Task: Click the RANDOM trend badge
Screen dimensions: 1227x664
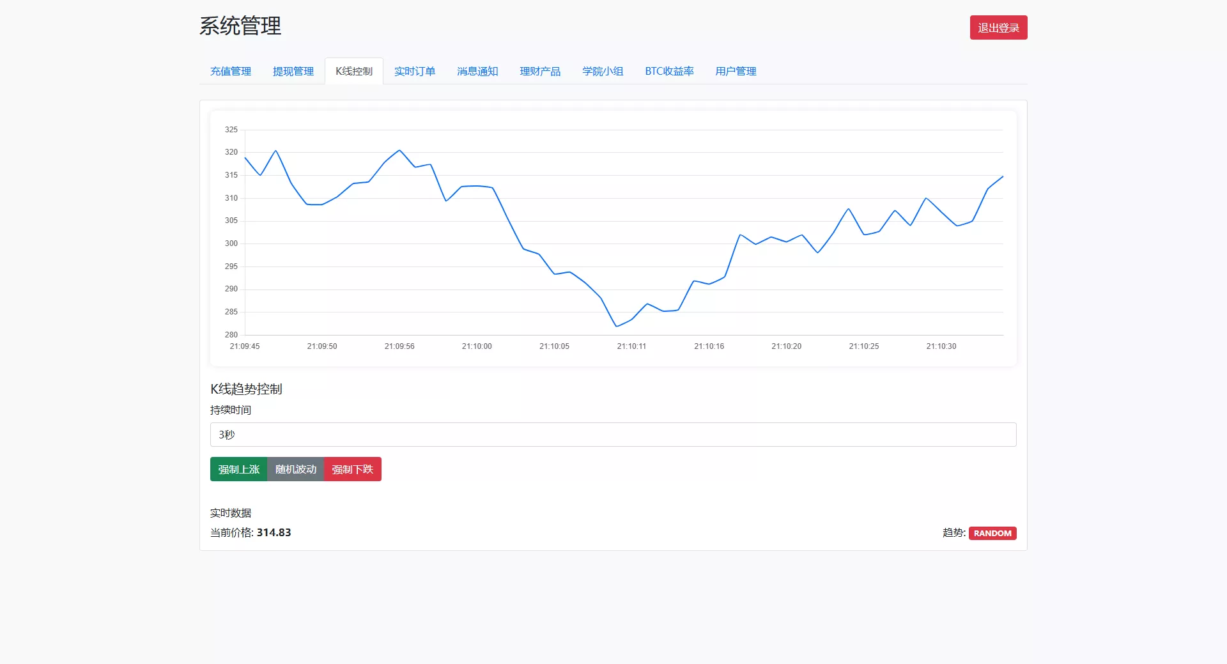Action: [992, 533]
